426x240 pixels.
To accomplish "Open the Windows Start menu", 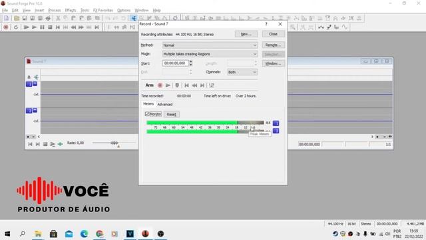I will pos(7,234).
